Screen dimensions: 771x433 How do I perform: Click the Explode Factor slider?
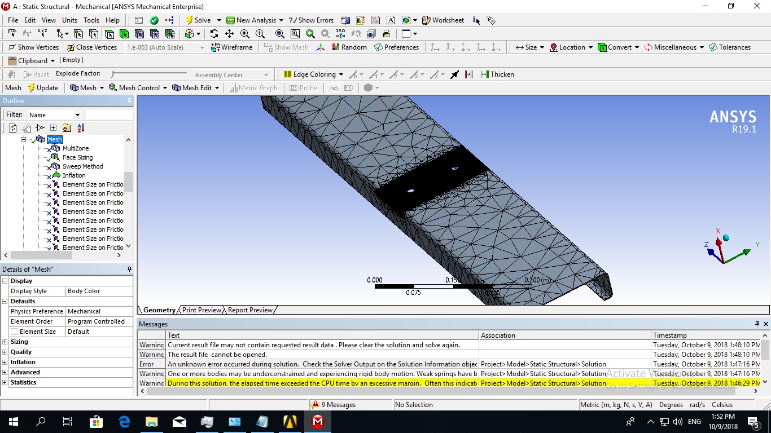pyautogui.click(x=149, y=74)
